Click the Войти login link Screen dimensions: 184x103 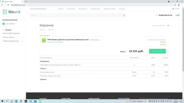point(177,9)
